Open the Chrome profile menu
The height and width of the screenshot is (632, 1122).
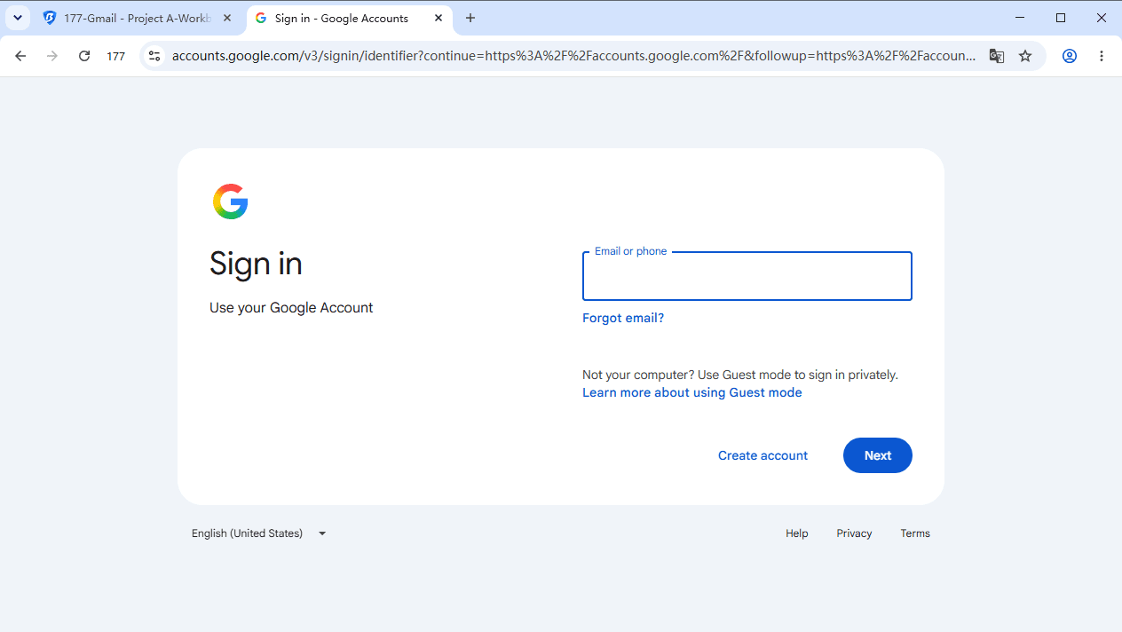(1070, 56)
